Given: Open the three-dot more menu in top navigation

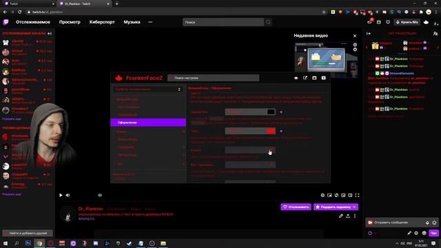Looking at the screenshot, I should (x=150, y=22).
